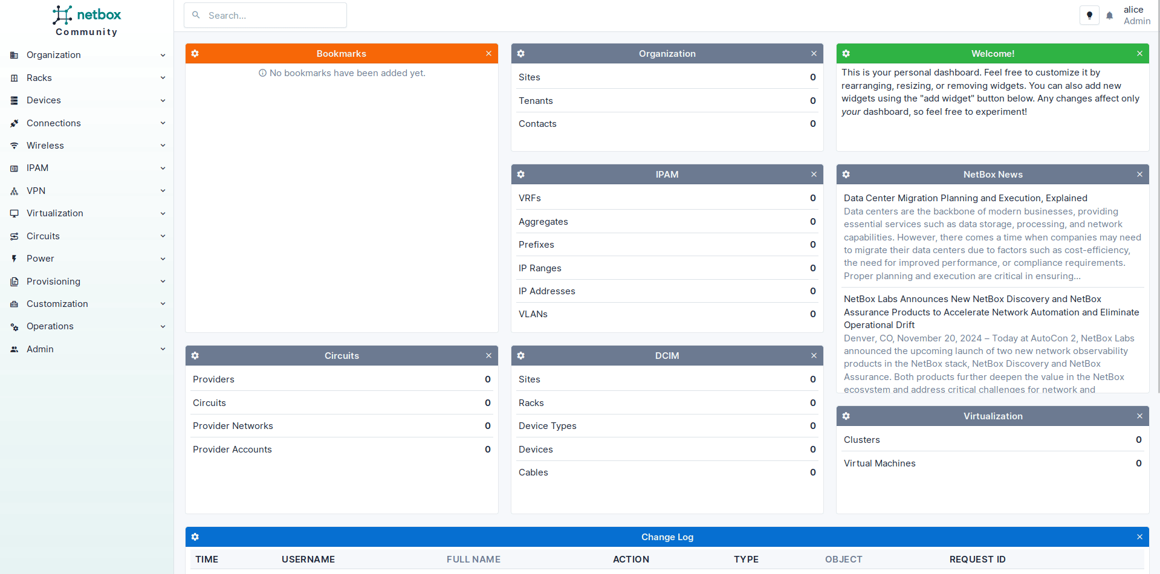The height and width of the screenshot is (574, 1160).
Task: Click the Circuits widget gear icon
Action: (x=195, y=356)
